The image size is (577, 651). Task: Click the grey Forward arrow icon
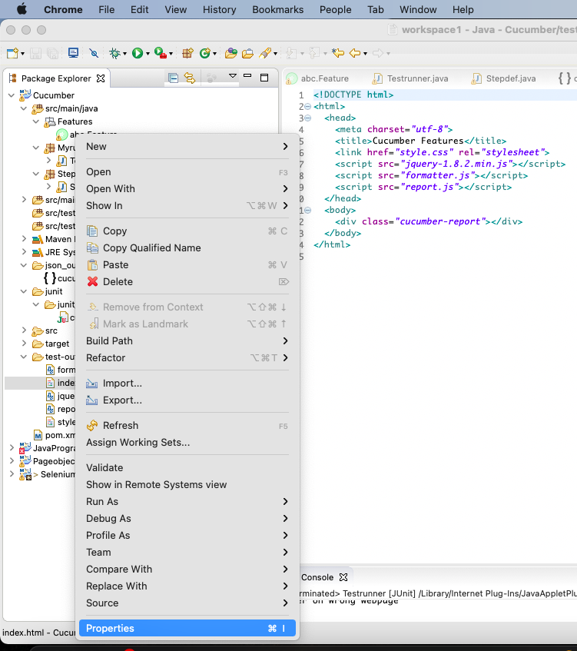[378, 53]
